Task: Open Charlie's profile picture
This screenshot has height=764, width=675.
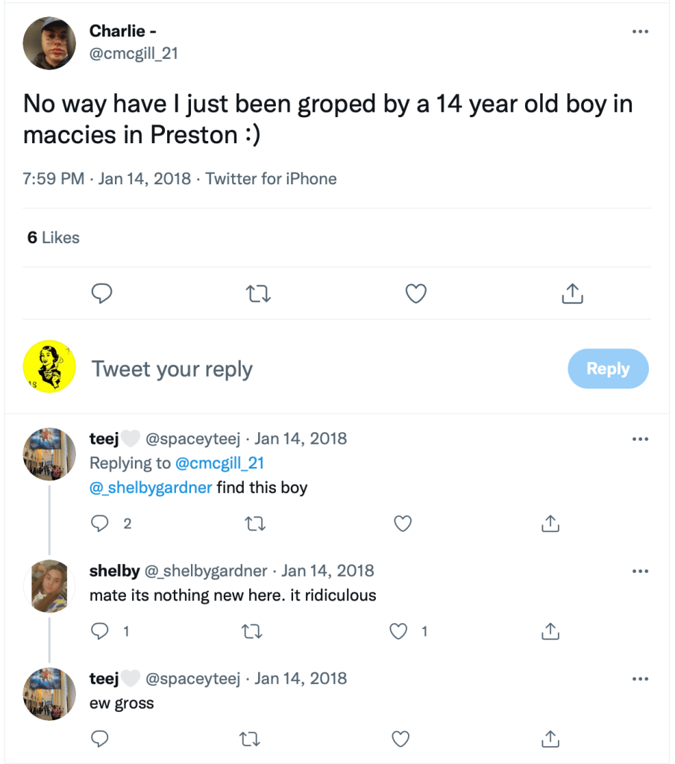Action: coord(49,42)
